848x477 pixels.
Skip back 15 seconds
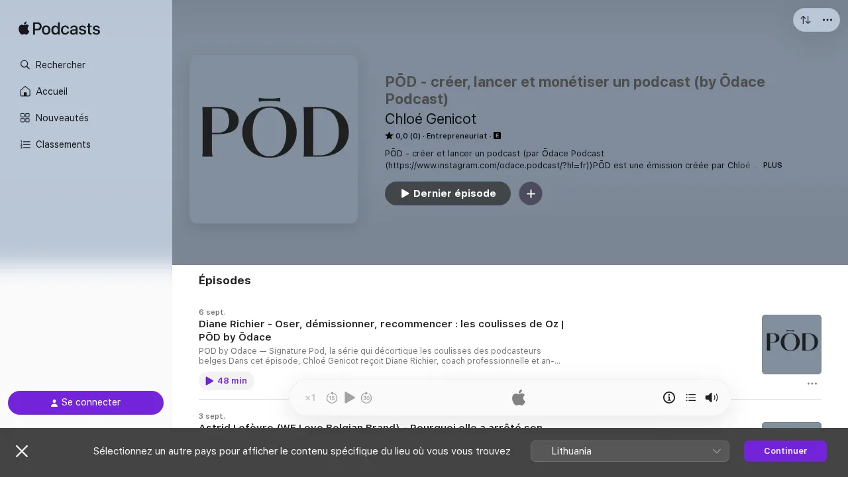(x=332, y=397)
